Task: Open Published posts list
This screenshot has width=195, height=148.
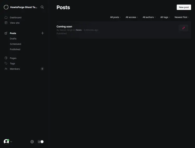Action: [15, 49]
